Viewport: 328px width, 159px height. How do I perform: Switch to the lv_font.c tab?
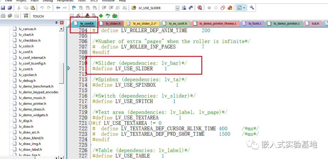[x=252, y=23]
